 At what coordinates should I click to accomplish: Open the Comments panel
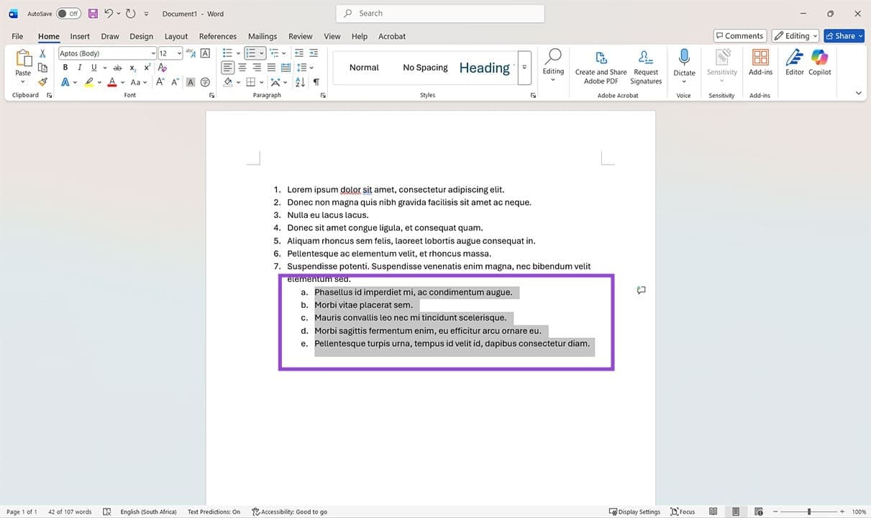pos(739,35)
